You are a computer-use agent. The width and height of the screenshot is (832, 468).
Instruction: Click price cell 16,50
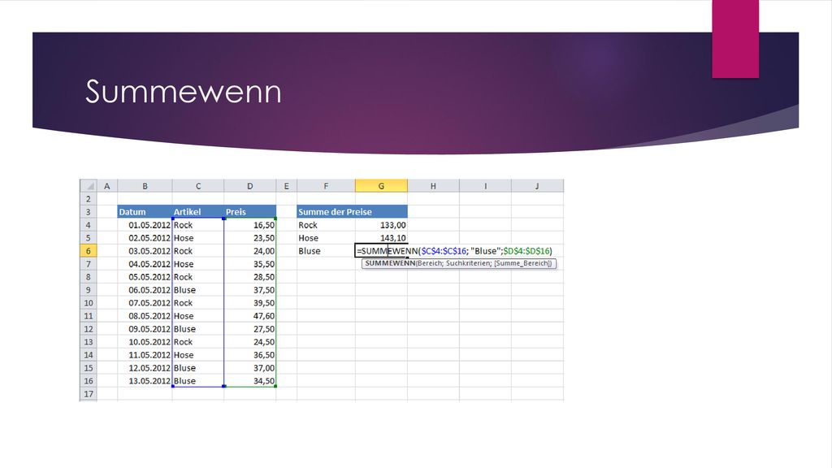pos(250,225)
